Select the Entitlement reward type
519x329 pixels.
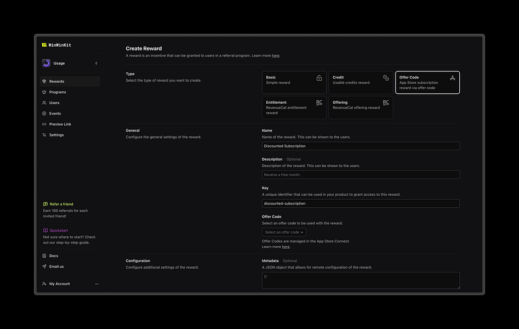pyautogui.click(x=294, y=107)
